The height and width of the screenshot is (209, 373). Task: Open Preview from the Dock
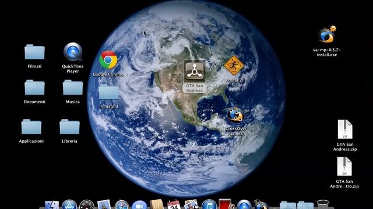coord(192,204)
